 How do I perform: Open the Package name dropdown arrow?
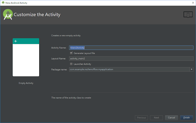pos(191,69)
